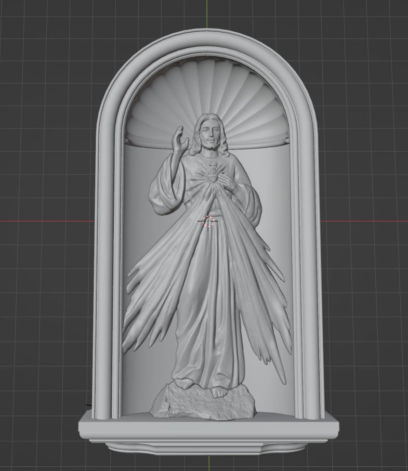Click the lower bracket molding under the shelf
Screen dimensions: 408x471
click(x=208, y=448)
